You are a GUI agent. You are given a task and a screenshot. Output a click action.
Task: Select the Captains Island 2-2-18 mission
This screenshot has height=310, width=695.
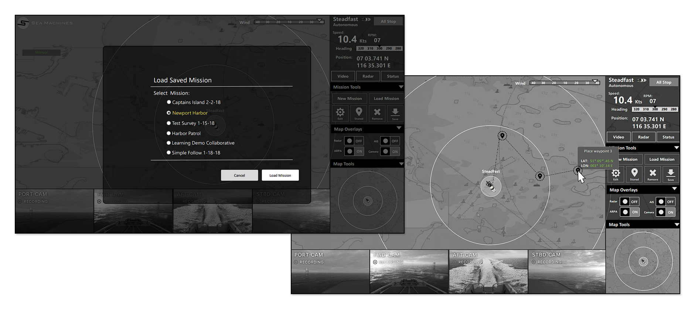coord(169,102)
